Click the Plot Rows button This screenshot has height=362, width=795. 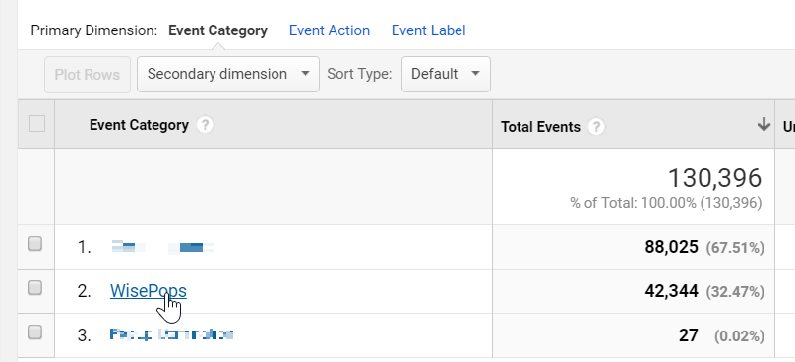[x=88, y=75]
